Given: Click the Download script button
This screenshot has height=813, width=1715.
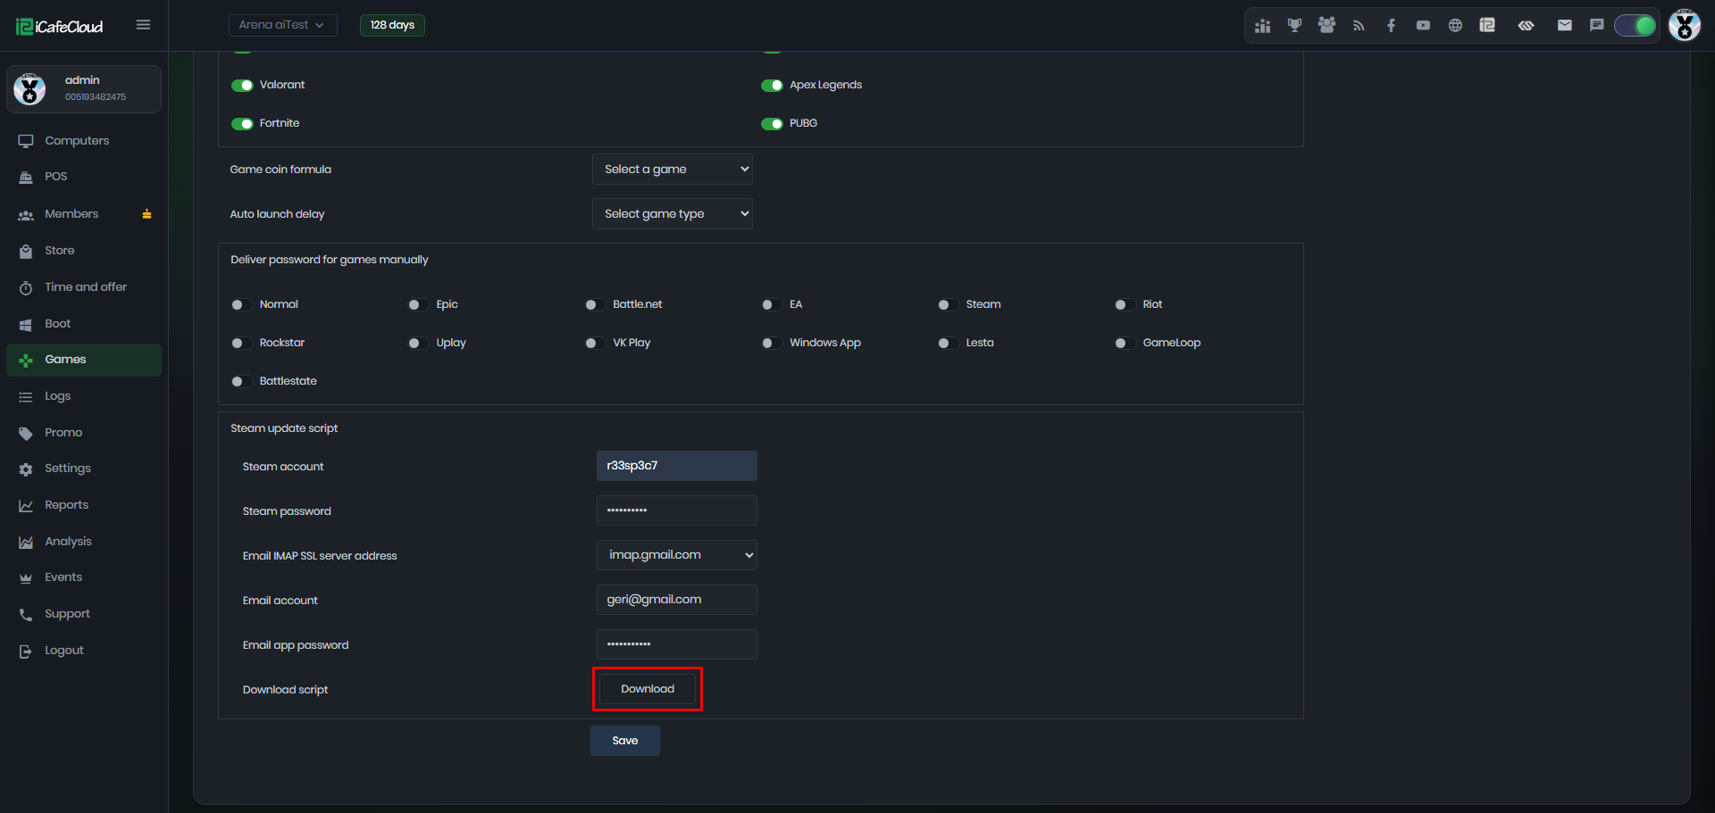Looking at the screenshot, I should (x=648, y=689).
